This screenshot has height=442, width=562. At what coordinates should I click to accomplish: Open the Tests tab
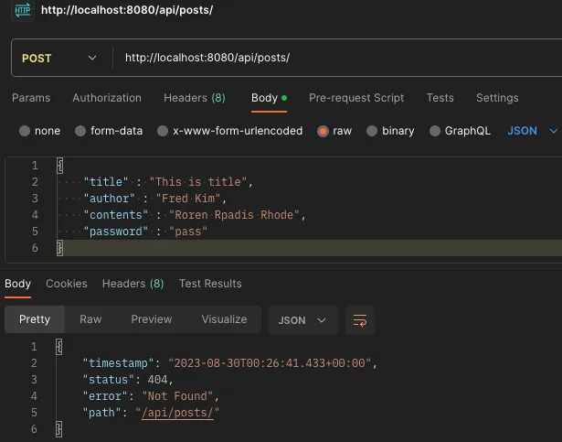440,98
